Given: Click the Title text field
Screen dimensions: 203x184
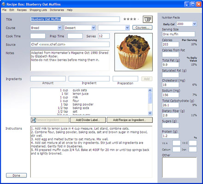Looking at the screenshot, I should click(75, 19).
